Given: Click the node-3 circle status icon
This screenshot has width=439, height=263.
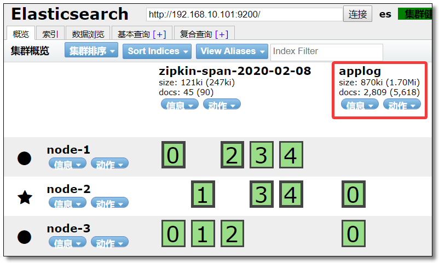Looking at the screenshot, I should pyautogui.click(x=24, y=237).
